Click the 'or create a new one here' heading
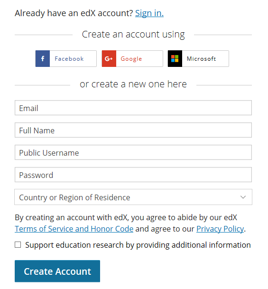This screenshot has width=268, height=289. point(133,84)
